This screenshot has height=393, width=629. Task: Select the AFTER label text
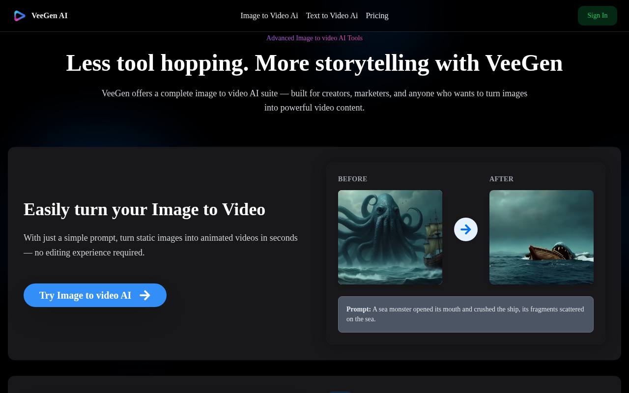coord(501,179)
